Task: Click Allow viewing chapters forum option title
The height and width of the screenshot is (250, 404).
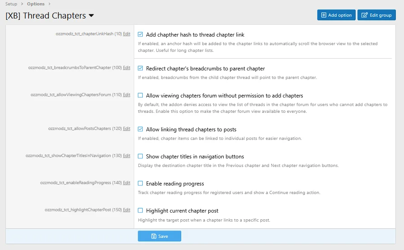Action: (x=225, y=96)
